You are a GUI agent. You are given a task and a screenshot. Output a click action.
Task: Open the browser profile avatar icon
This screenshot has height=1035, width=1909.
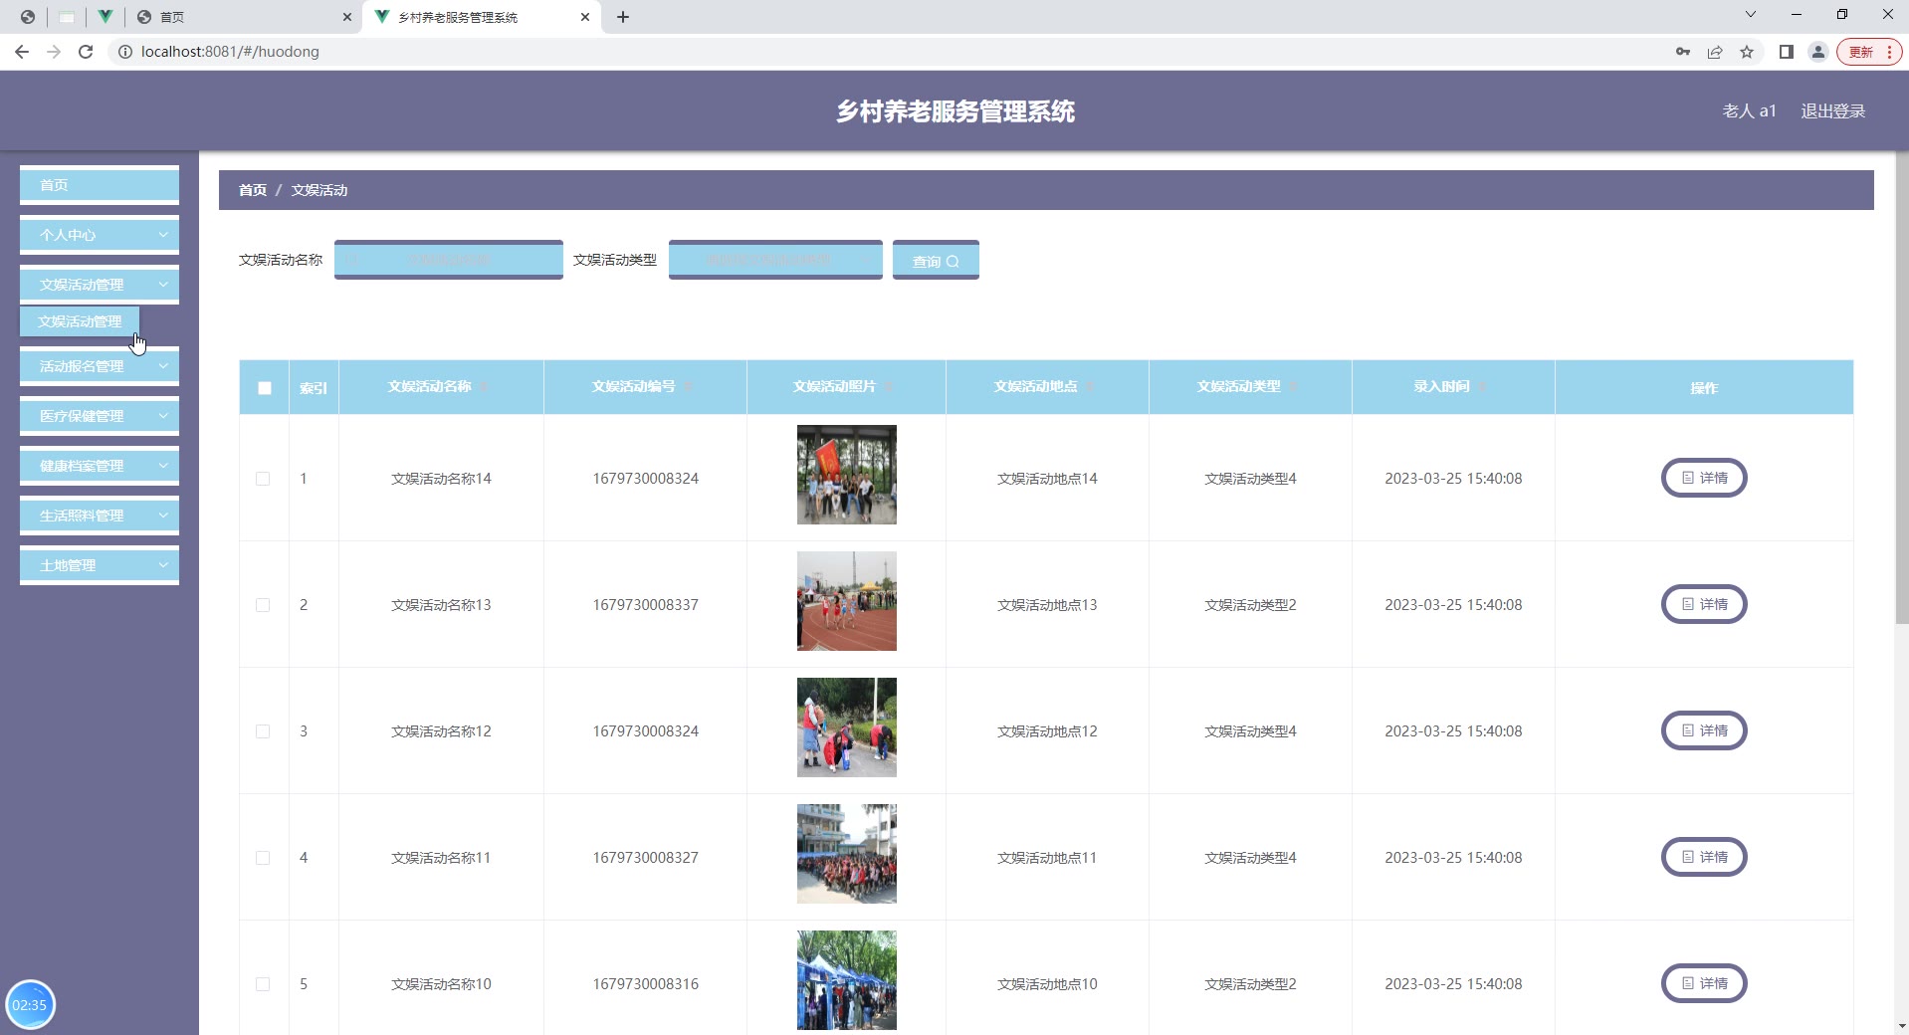pyautogui.click(x=1818, y=52)
